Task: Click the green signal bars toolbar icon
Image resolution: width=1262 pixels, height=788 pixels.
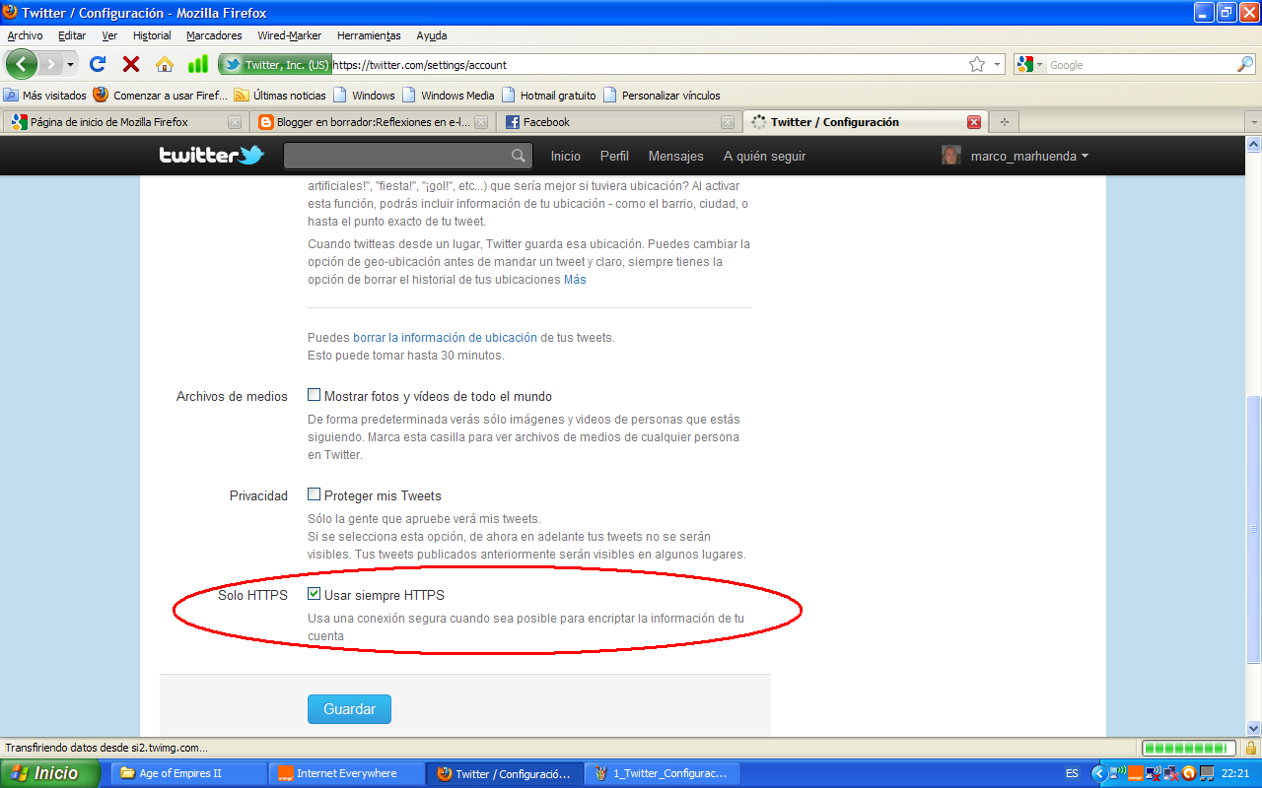Action: point(198,64)
